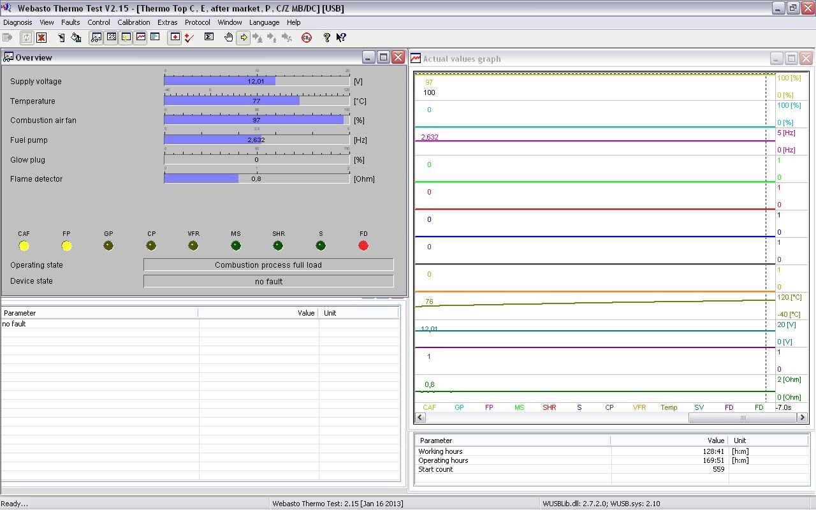This screenshot has height=510, width=816.
Task: Click the Operating state field 'Combustion process full load'
Action: coord(268,265)
